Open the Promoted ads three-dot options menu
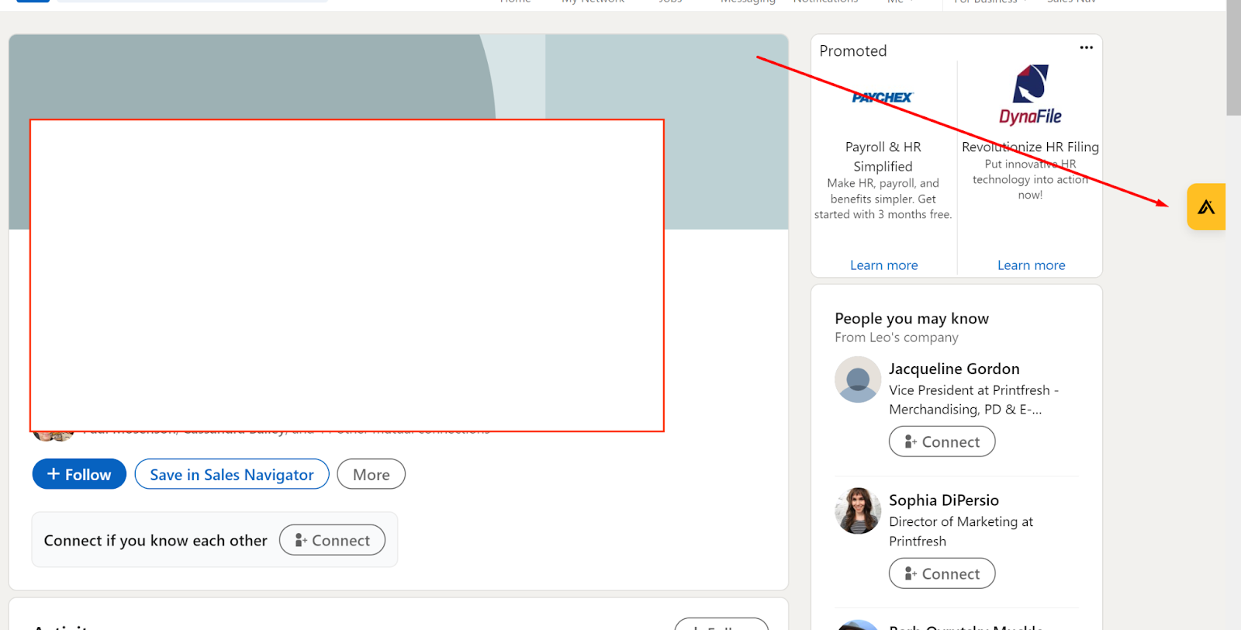 tap(1086, 48)
